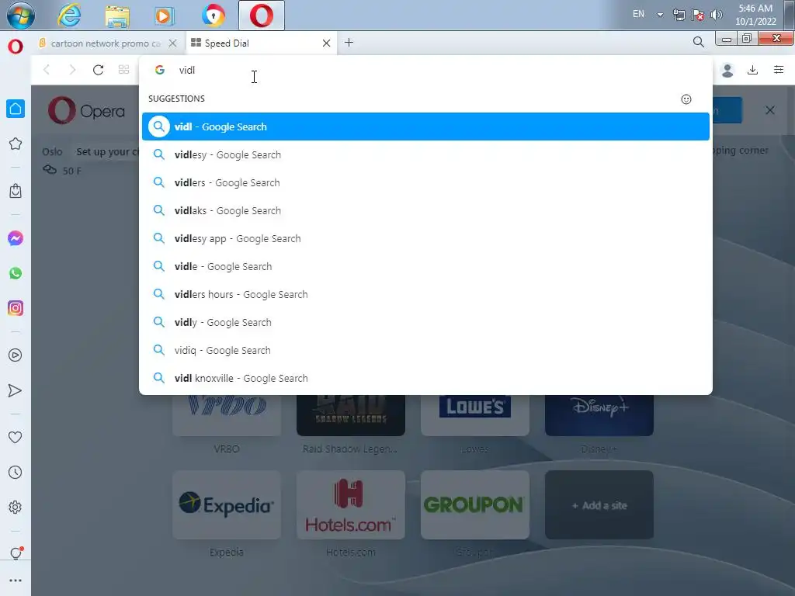Open Raid Shadow Legends speed dial tile
This screenshot has width=795, height=596.
(x=351, y=415)
